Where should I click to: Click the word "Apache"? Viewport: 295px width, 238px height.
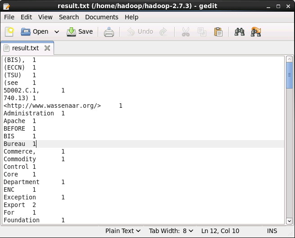coord(14,121)
